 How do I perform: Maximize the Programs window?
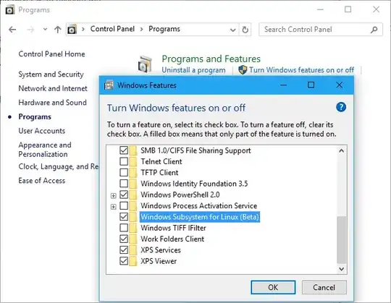coord(348,9)
